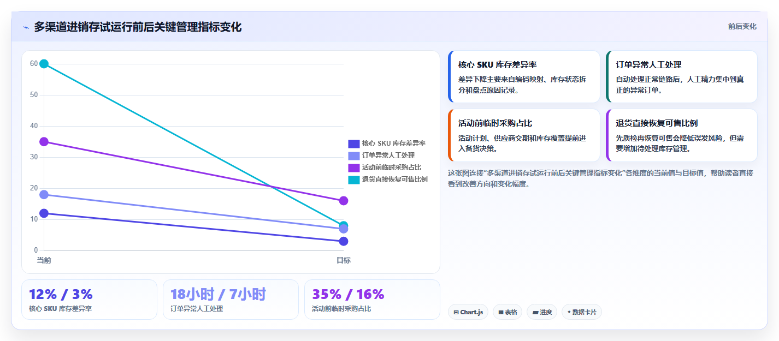
Task: Toggle 核心 SKU 库存差异率 legend swatch
Action: point(354,143)
